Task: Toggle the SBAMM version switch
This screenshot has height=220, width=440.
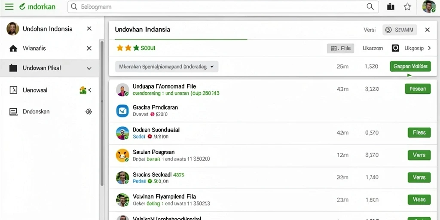Action: (400, 30)
